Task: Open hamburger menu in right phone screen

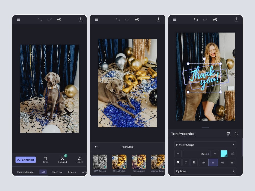Action: coord(174,20)
